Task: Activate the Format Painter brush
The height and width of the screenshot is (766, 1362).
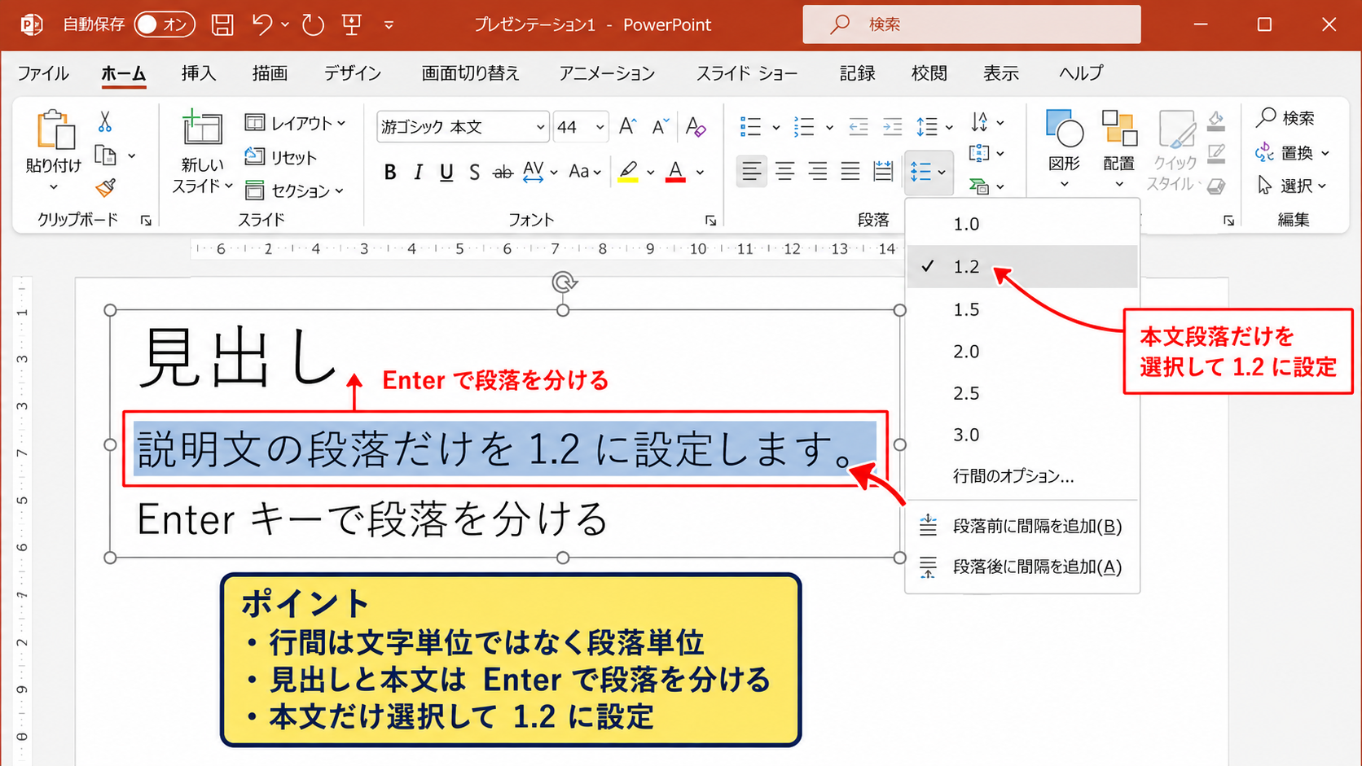Action: [105, 188]
